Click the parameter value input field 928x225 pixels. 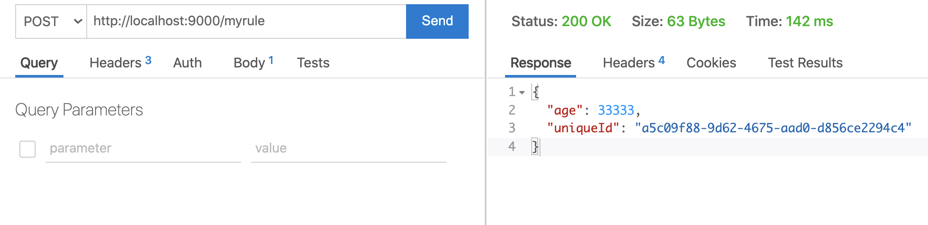coord(349,149)
